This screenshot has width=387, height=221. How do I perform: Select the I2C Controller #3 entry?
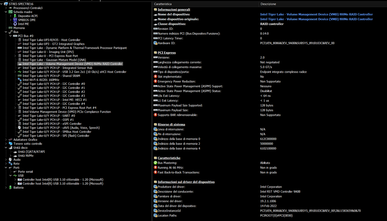point(54,96)
